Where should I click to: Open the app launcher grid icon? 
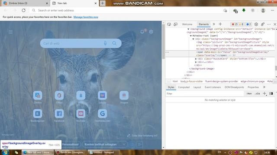(x=10, y=32)
